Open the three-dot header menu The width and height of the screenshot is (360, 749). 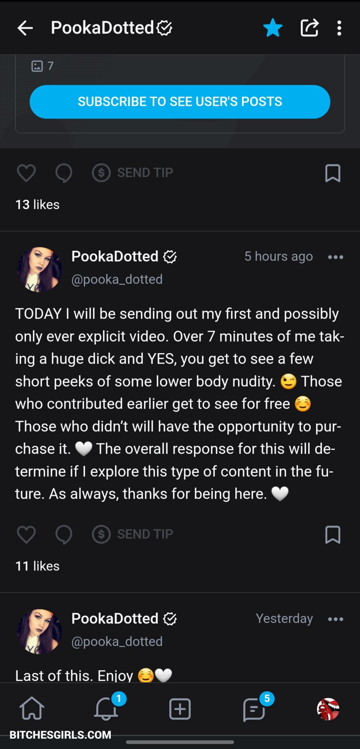pyautogui.click(x=339, y=28)
